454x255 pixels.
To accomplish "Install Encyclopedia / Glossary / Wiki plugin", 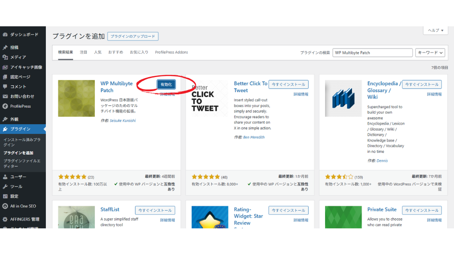I will [422, 84].
